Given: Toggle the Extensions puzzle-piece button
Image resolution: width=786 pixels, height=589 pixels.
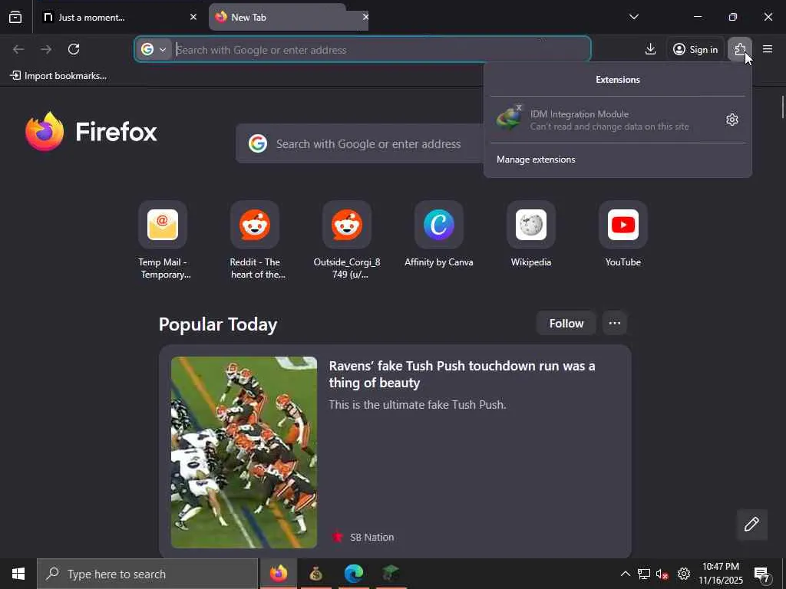Looking at the screenshot, I should pyautogui.click(x=740, y=49).
